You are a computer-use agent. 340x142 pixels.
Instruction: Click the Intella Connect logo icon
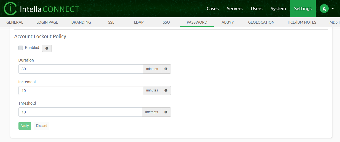pos(10,9)
